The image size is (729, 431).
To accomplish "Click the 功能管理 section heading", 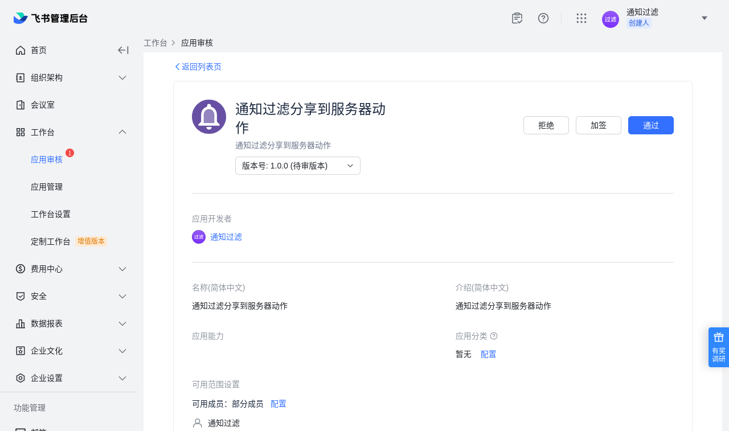I will [x=30, y=408].
